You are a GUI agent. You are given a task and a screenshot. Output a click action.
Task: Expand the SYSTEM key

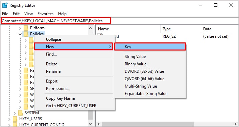click(15, 113)
